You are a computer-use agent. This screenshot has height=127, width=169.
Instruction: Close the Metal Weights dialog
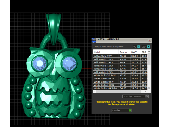(149, 40)
